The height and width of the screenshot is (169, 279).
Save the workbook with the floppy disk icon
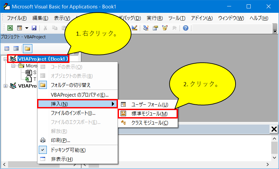click(x=34, y=28)
